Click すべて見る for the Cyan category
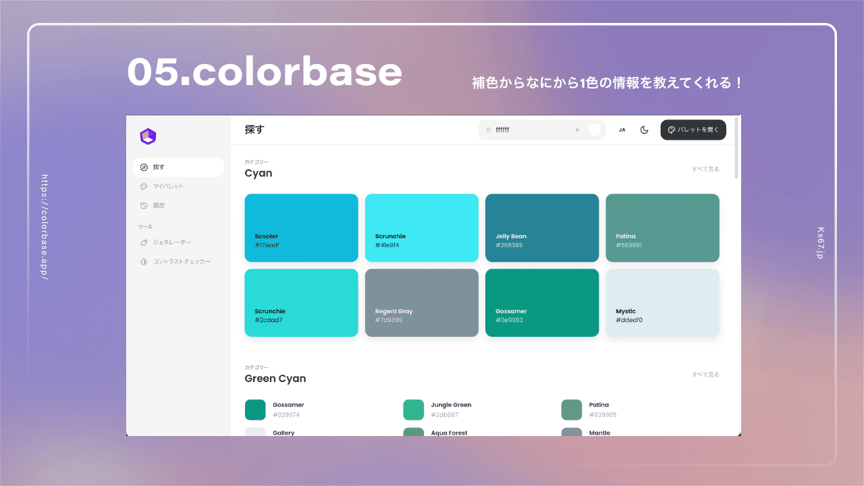The image size is (864, 486). (705, 169)
